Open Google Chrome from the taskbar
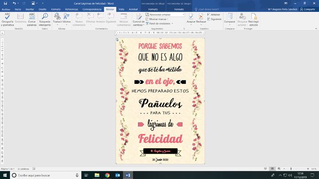Viewport: 319px width, 179px height. (x=107, y=175)
